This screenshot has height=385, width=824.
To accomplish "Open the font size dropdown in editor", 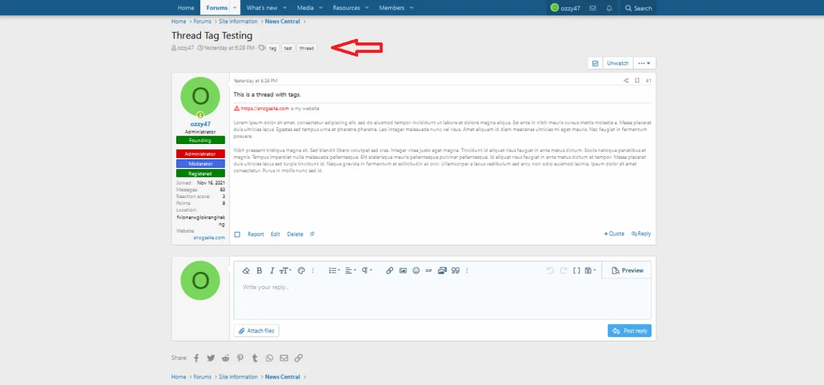I will coord(285,271).
